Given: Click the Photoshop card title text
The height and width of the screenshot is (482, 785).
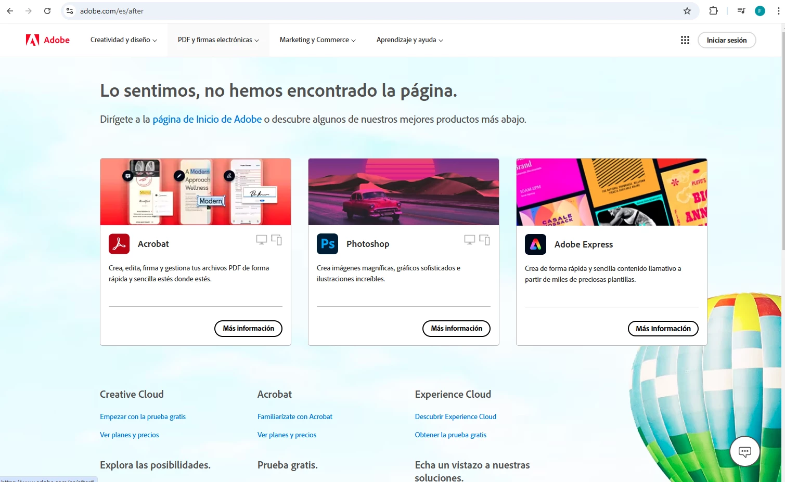Looking at the screenshot, I should point(368,244).
